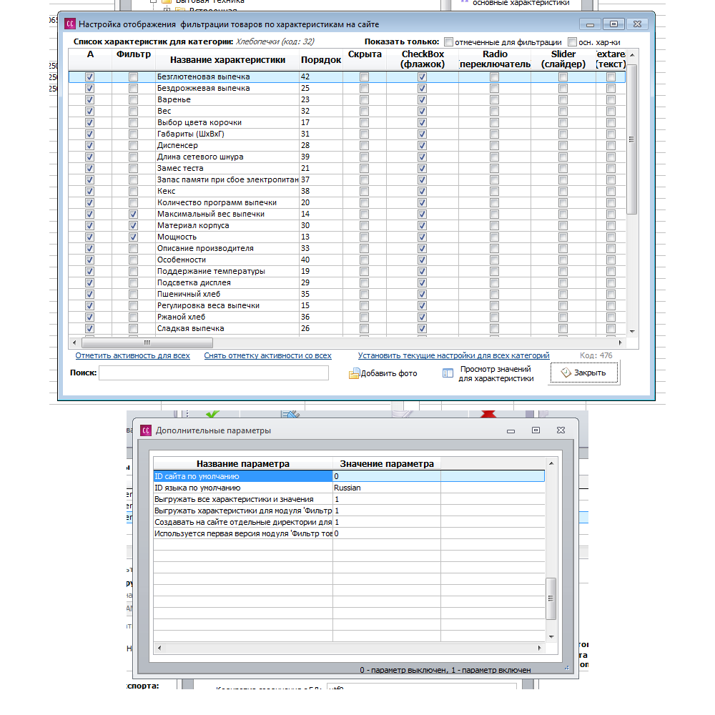Select 'Ржаной хлеб' characteristic row
The width and height of the screenshot is (715, 715).
click(347, 317)
